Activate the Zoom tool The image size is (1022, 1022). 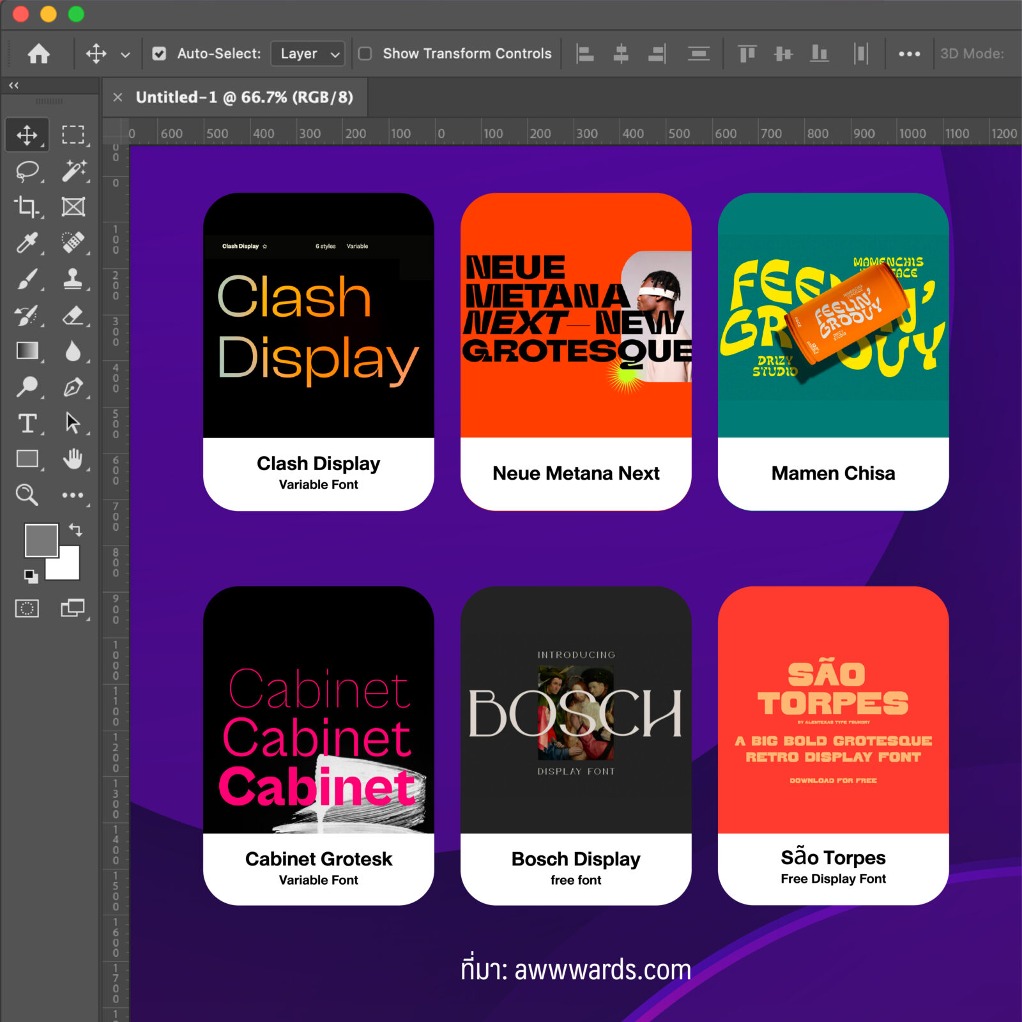(x=27, y=494)
